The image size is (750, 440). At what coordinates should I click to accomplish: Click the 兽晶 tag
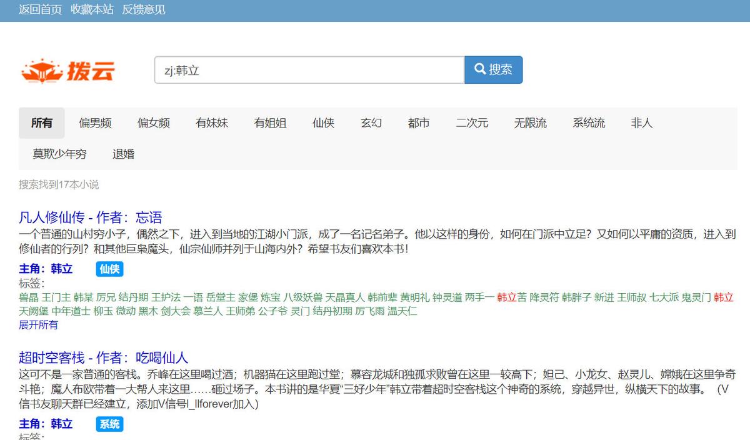pos(29,297)
